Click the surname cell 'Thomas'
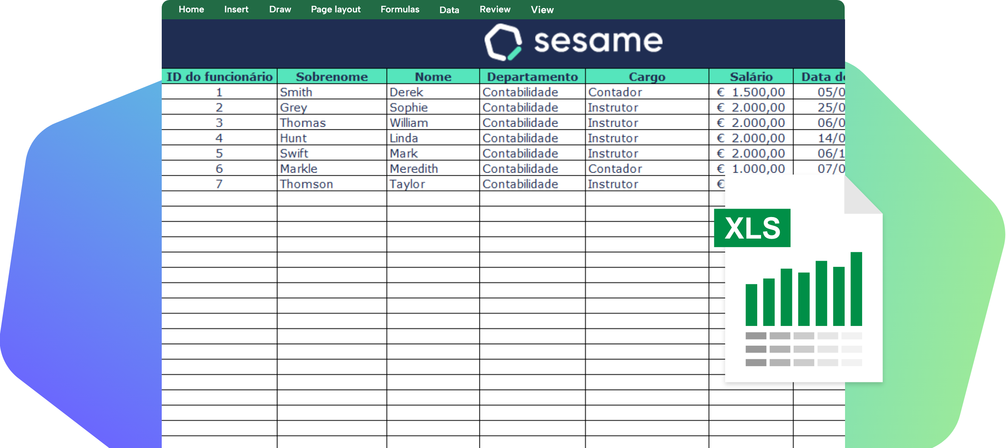 (x=332, y=122)
